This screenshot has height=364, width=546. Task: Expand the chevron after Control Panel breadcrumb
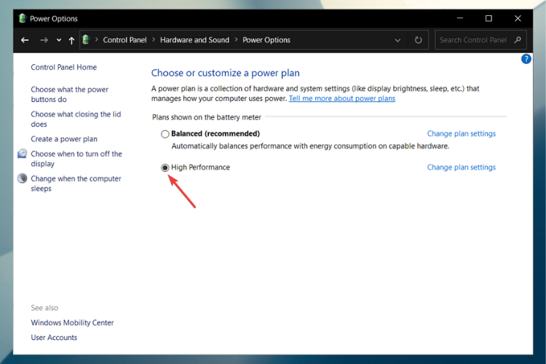click(x=153, y=40)
